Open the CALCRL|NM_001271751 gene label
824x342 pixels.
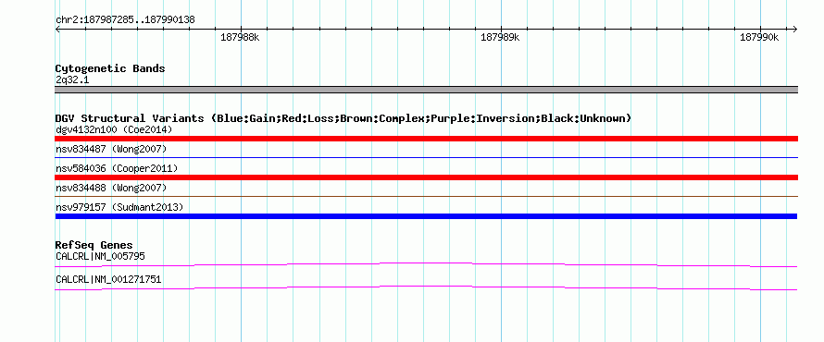(108, 279)
